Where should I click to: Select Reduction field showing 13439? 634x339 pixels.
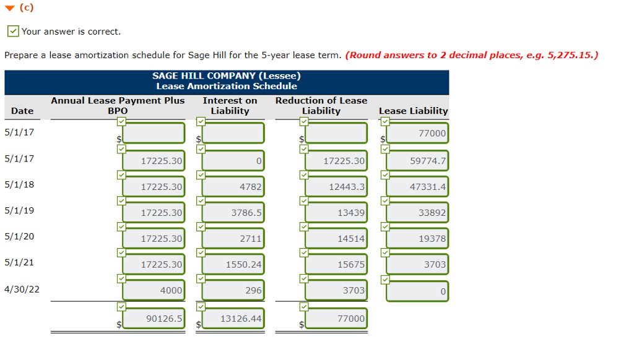click(x=336, y=213)
